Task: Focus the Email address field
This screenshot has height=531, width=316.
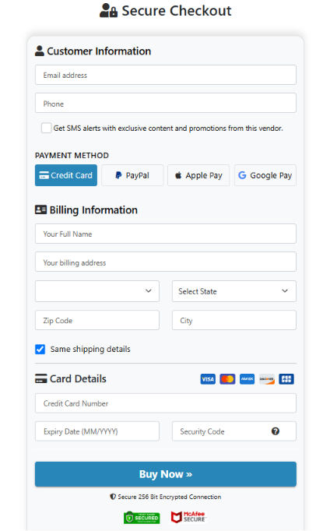Action: pos(166,75)
